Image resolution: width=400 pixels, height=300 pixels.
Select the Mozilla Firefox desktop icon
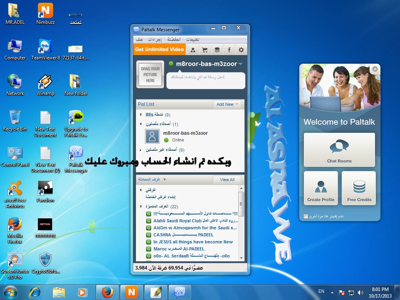click(x=15, y=230)
